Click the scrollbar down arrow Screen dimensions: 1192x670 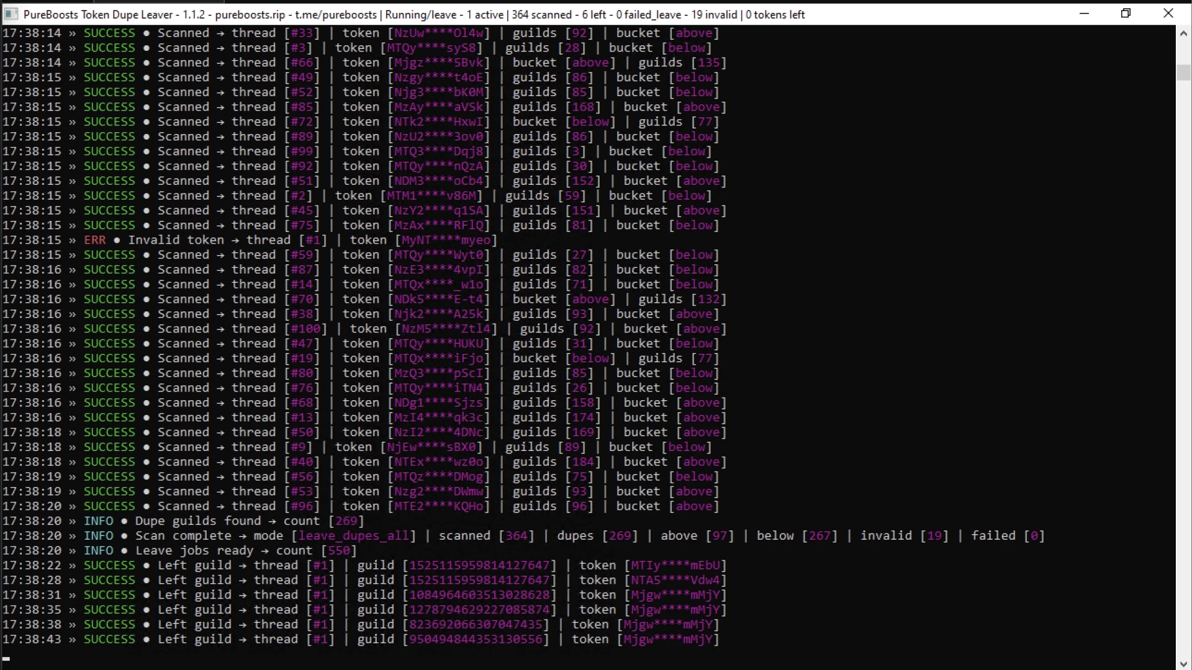coord(1183,663)
